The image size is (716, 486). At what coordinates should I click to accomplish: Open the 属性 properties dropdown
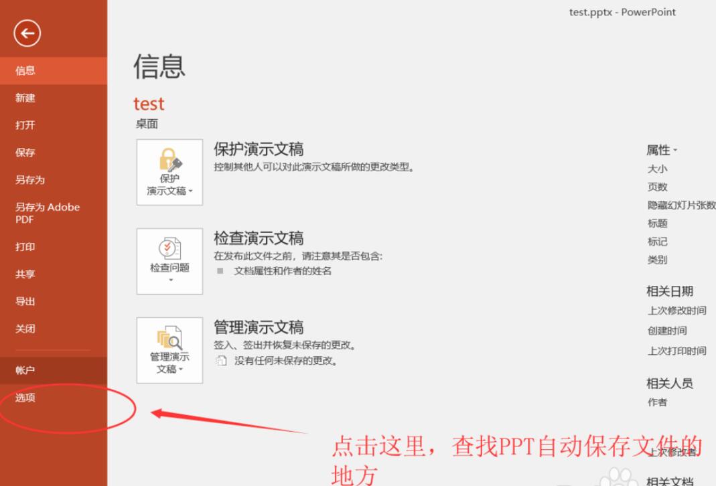(662, 151)
